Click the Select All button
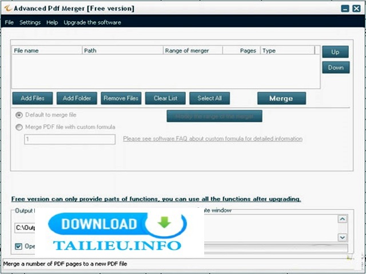The width and height of the screenshot is (366, 274). click(210, 98)
